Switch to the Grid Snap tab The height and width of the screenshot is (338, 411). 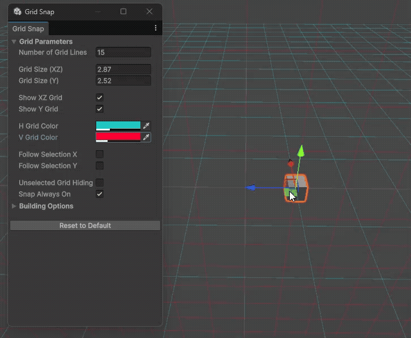coord(28,28)
